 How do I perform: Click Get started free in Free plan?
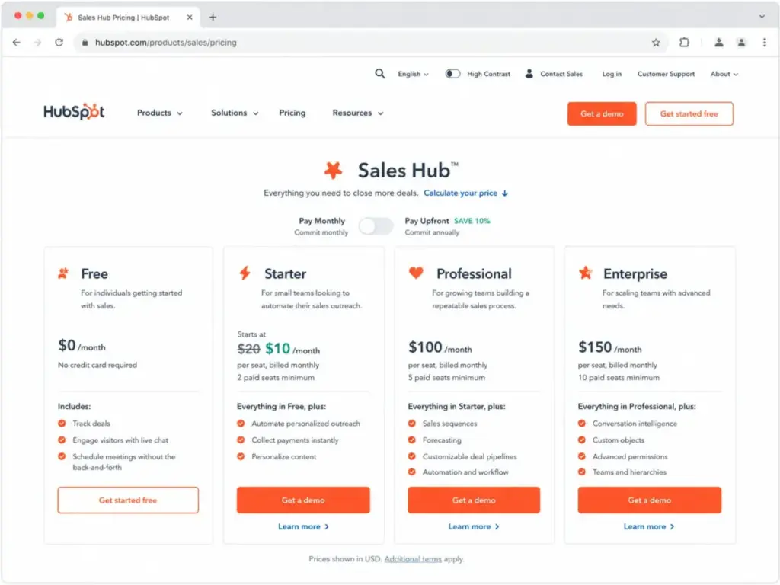[x=128, y=500]
